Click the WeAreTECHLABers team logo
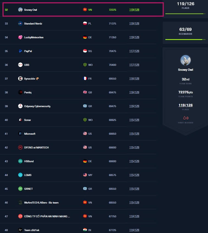Viewport: 208px width, 233px height. [x=20, y=202]
